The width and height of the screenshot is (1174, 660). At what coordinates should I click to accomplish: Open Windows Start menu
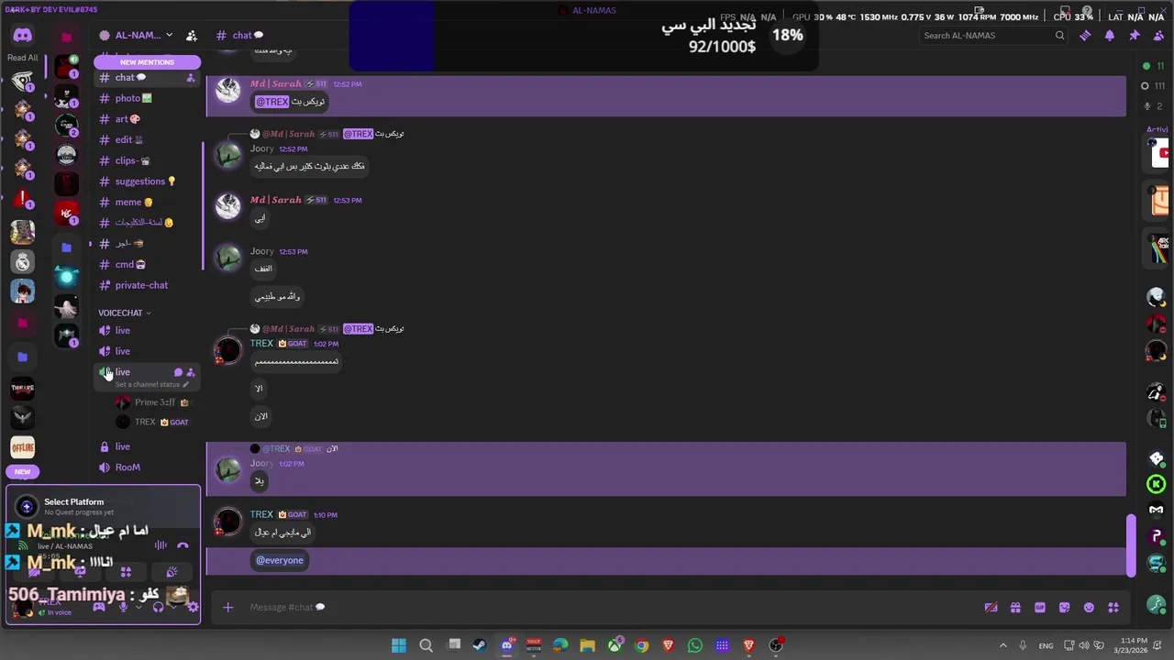[398, 645]
